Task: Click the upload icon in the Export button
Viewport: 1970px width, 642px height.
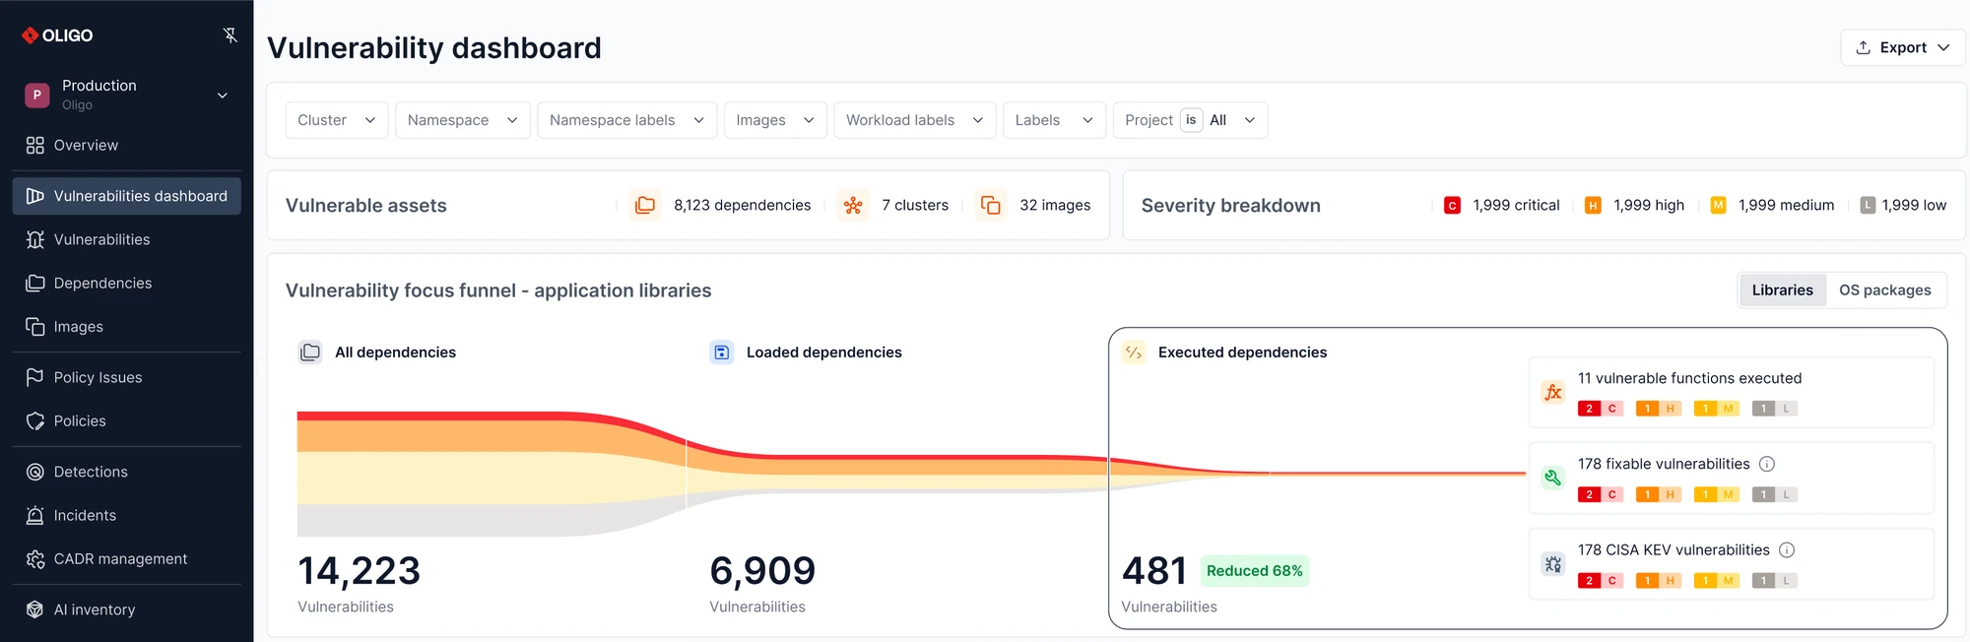Action: 1864,47
